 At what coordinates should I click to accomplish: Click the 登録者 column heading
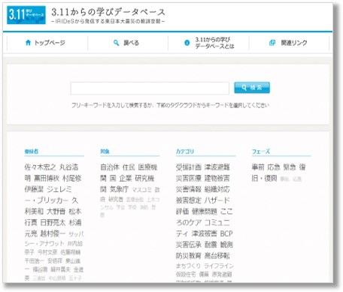32,152
